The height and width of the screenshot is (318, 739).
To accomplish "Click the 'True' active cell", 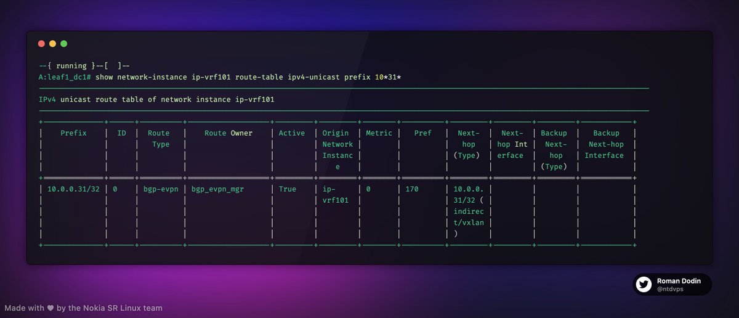I will pyautogui.click(x=288, y=189).
